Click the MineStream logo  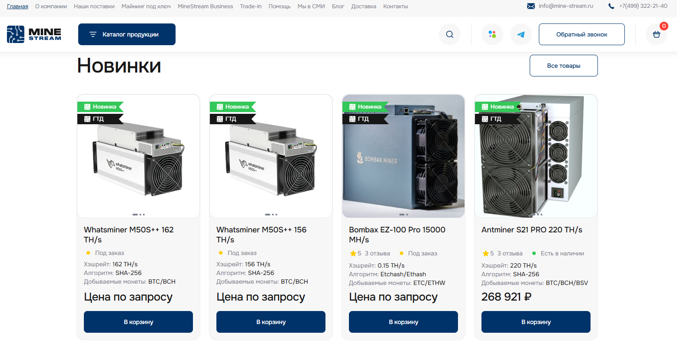coord(34,34)
